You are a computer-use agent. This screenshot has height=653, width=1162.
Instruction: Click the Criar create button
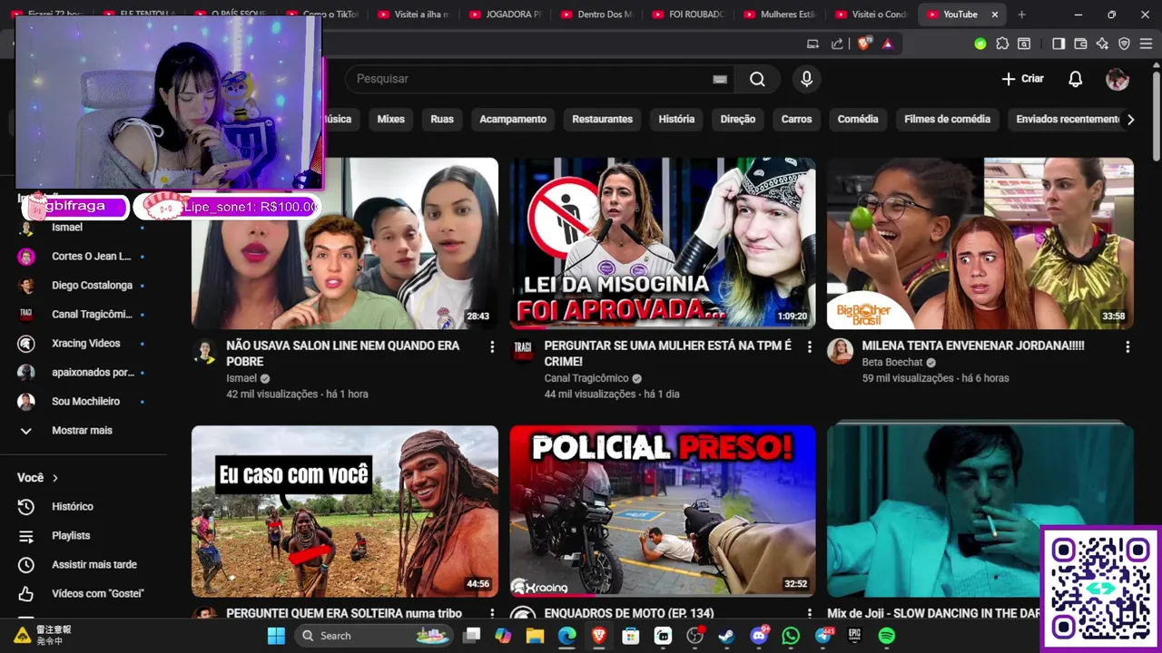(1023, 79)
